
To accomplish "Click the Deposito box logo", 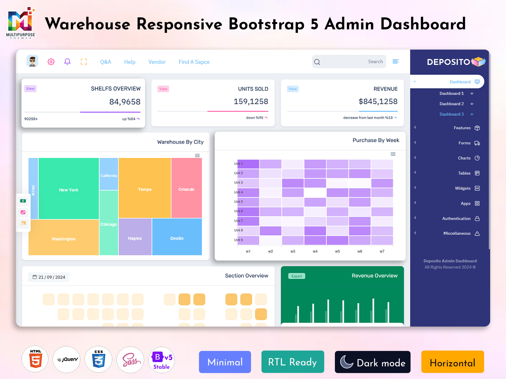I will 478,62.
